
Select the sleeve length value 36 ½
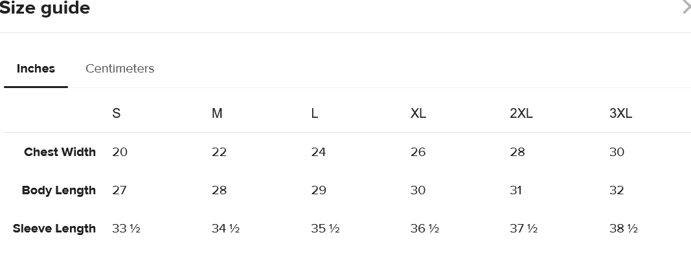click(x=425, y=229)
